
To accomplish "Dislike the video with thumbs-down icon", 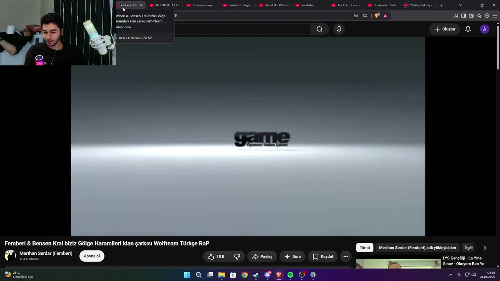I will click(237, 256).
